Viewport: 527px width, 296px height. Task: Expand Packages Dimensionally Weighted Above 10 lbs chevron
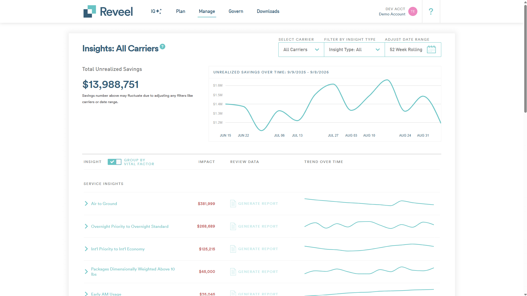(86, 272)
